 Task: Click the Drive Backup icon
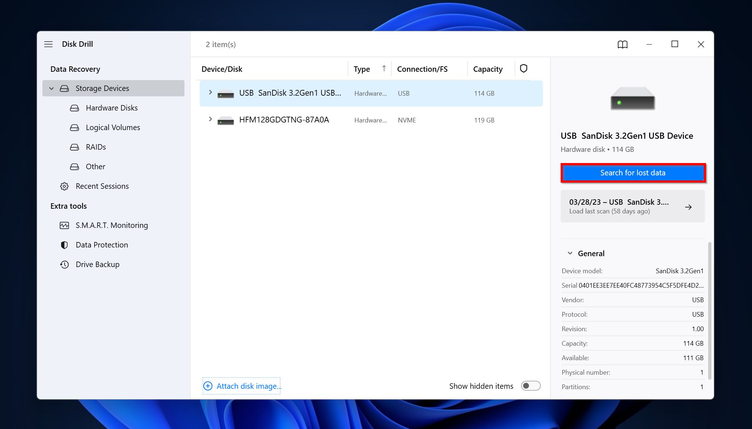[63, 264]
